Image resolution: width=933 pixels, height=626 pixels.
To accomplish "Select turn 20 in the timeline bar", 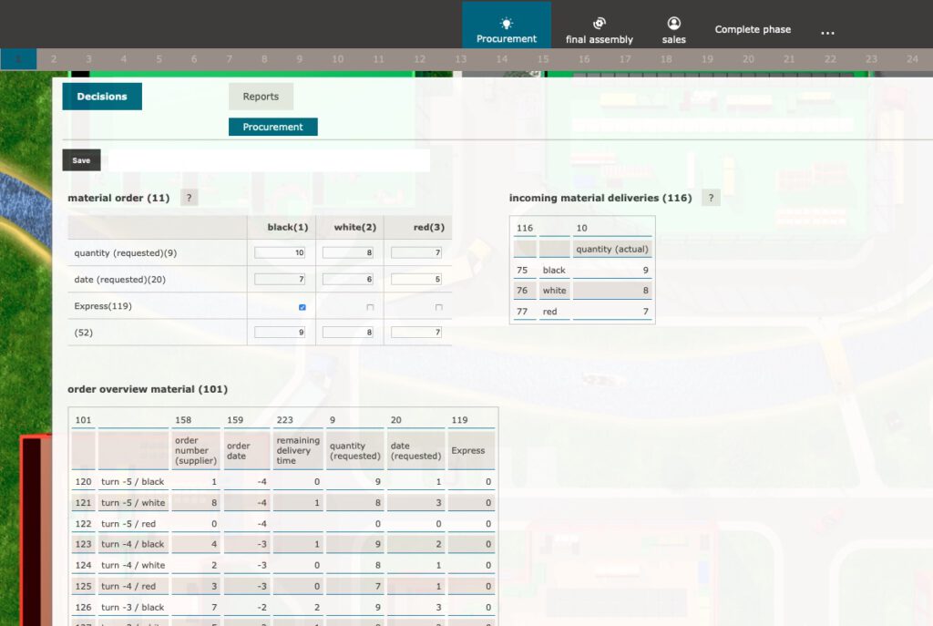I will coord(748,59).
